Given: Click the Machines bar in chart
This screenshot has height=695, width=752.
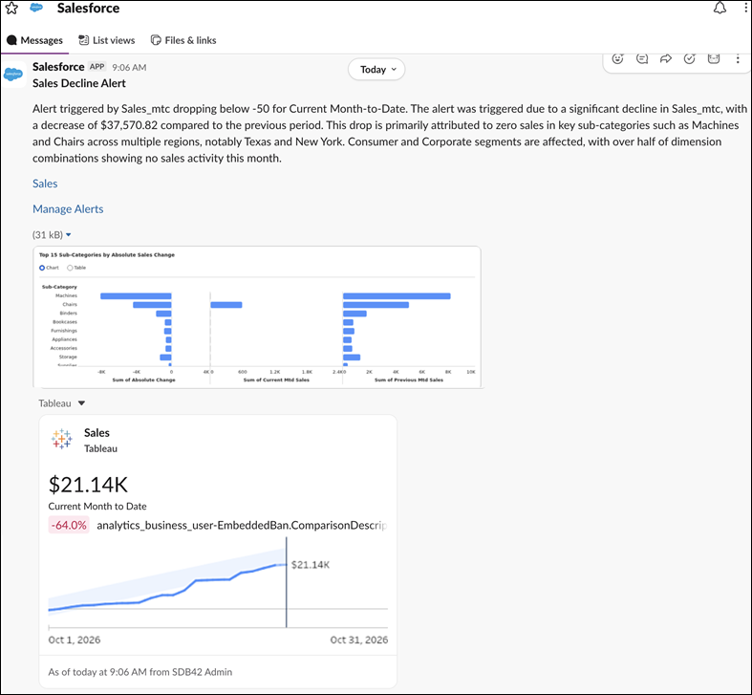Looking at the screenshot, I should 136,296.
